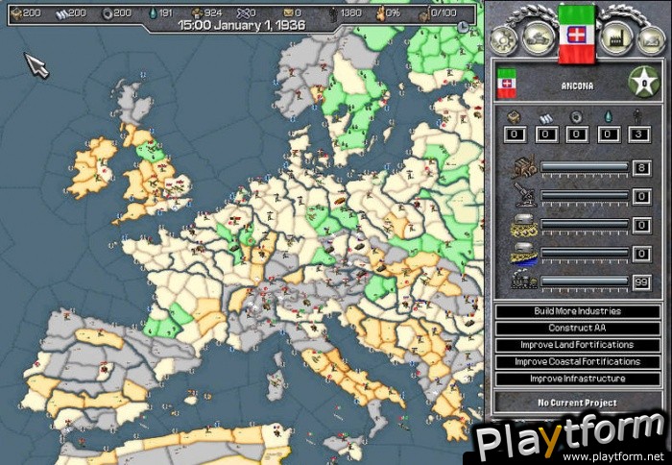Viewport: 672px width, 465px height.
Task: Click the industry level bar showing 8
Action: tap(585, 167)
